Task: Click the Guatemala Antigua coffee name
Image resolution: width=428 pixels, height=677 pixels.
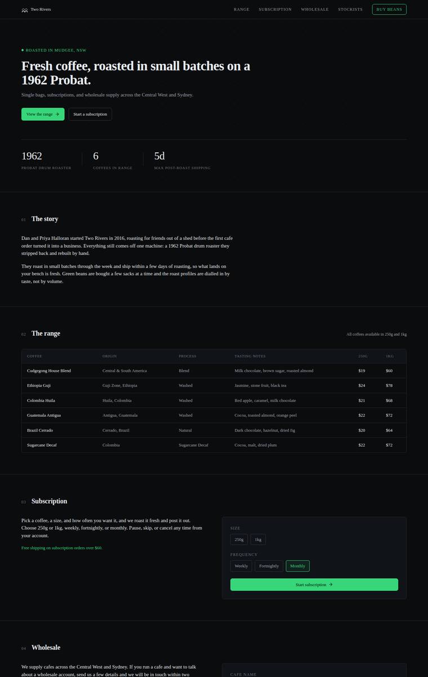Action: (x=44, y=415)
